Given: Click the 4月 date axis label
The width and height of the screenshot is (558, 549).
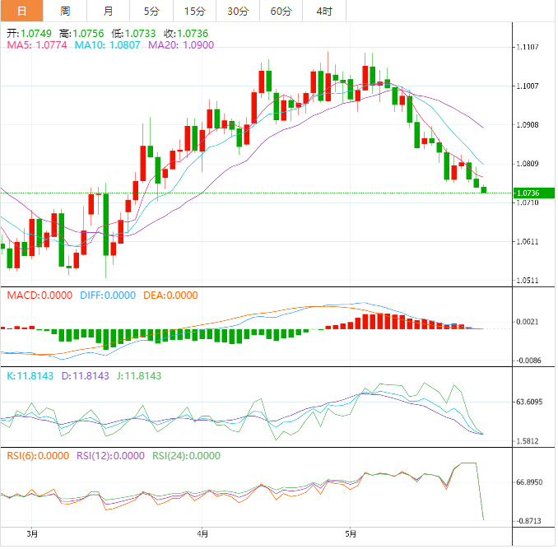Looking at the screenshot, I should [x=202, y=533].
